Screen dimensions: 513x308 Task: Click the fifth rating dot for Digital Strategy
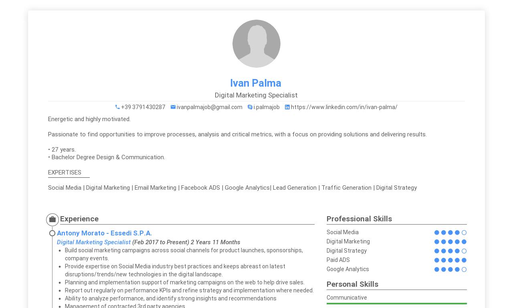(x=464, y=251)
